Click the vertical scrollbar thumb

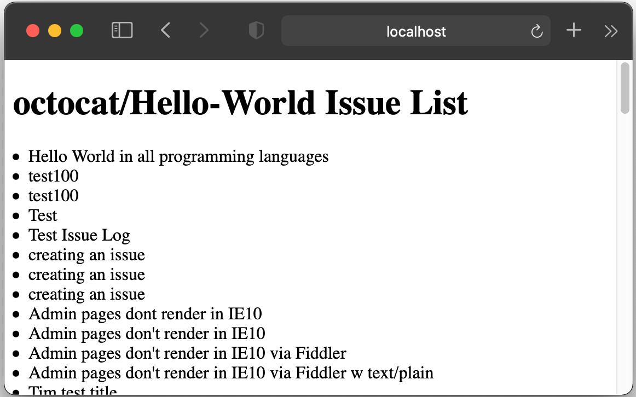[625, 88]
